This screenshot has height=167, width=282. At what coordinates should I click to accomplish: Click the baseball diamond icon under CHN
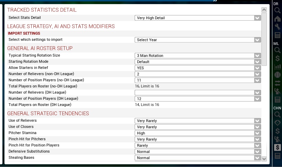coord(278,123)
